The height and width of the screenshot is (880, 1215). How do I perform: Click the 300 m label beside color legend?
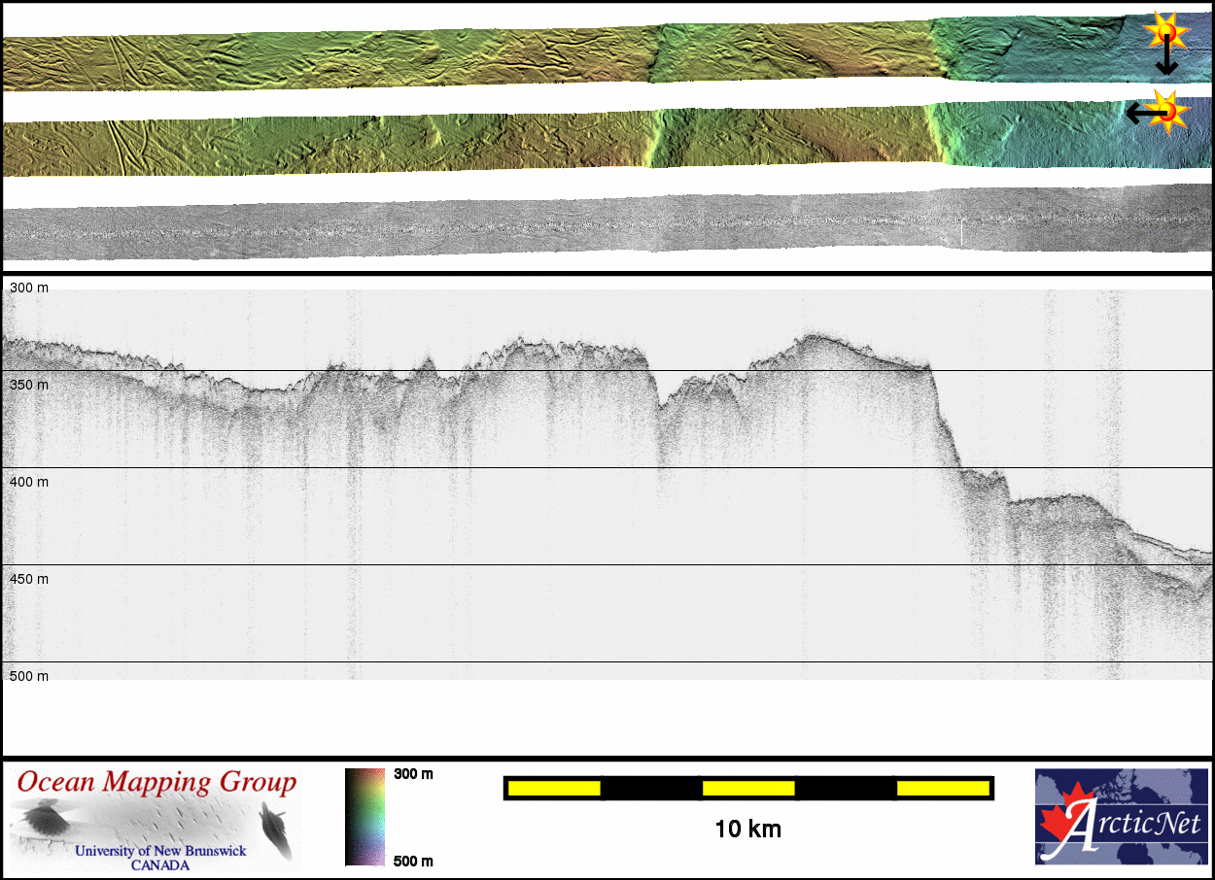(413, 774)
